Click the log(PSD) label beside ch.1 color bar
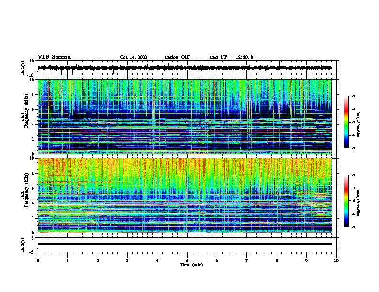Screen dimensions: 379x292 point(358,124)
